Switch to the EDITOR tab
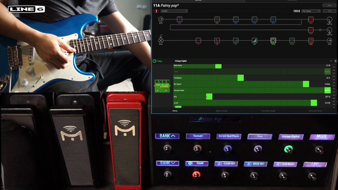 click(x=198, y=1)
